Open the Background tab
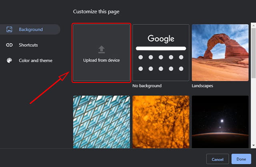Screen dimensions: 256x167 coord(30,30)
